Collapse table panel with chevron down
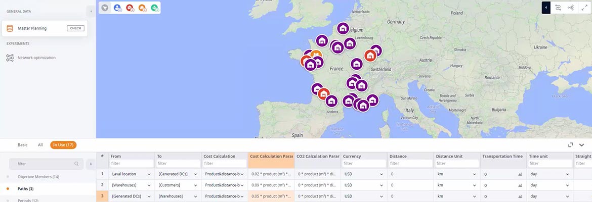 tap(581, 145)
